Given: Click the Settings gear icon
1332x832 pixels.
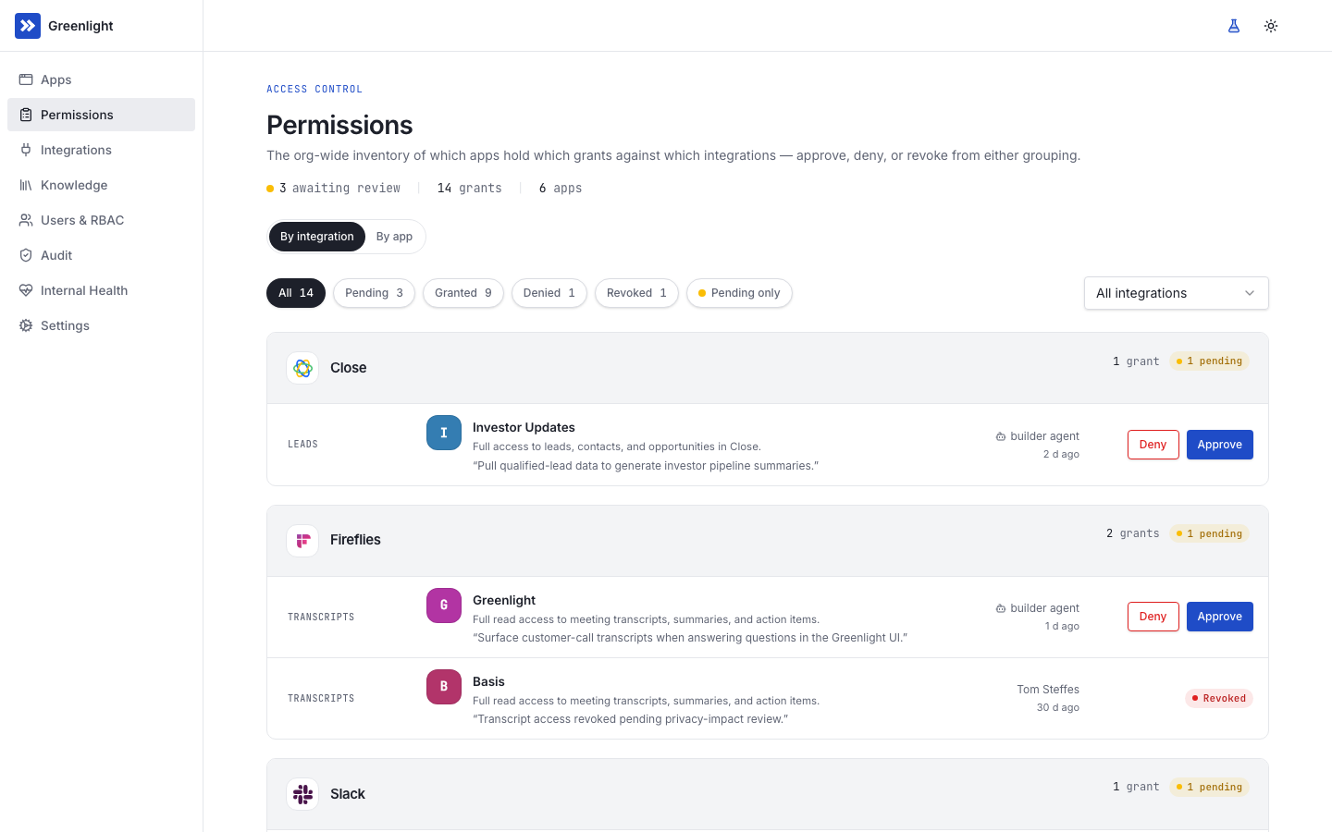Looking at the screenshot, I should click(26, 325).
